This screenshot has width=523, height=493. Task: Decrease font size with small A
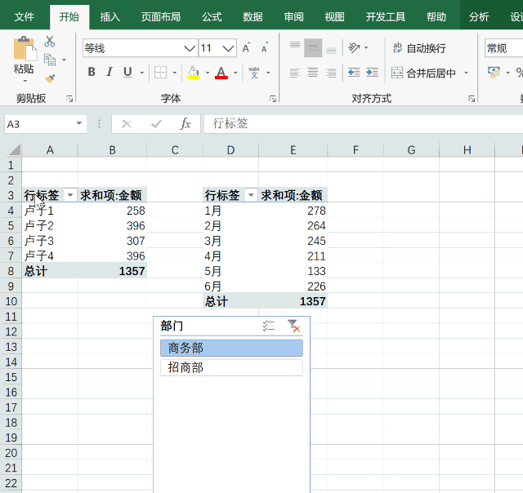click(x=265, y=48)
